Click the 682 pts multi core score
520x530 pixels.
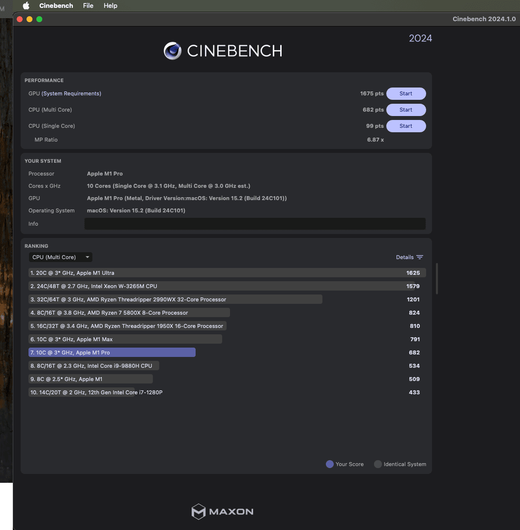pos(373,110)
